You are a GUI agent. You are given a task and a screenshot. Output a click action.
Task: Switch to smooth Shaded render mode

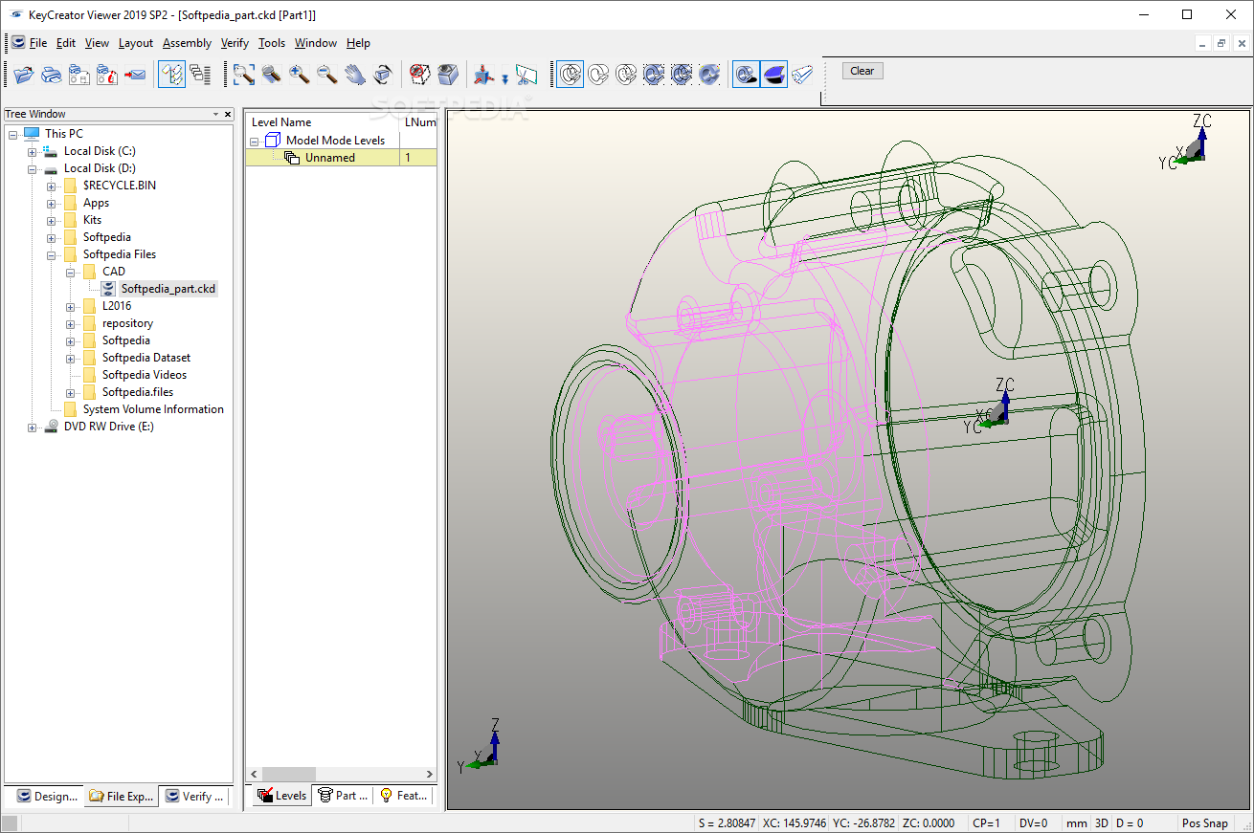[x=709, y=75]
